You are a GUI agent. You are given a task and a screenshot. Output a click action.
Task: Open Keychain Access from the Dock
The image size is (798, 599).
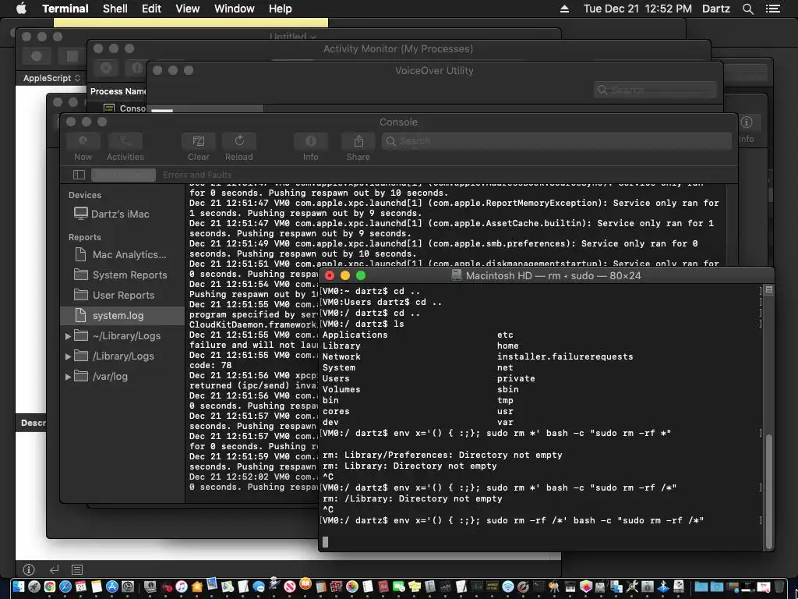(x=554, y=587)
